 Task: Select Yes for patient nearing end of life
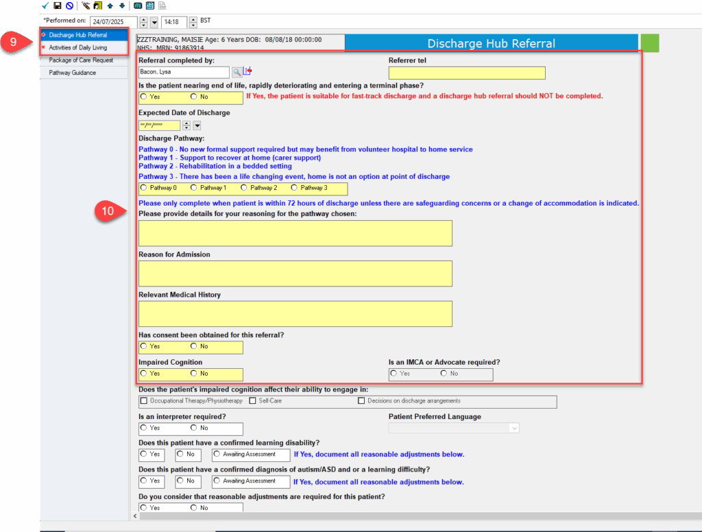click(x=144, y=97)
